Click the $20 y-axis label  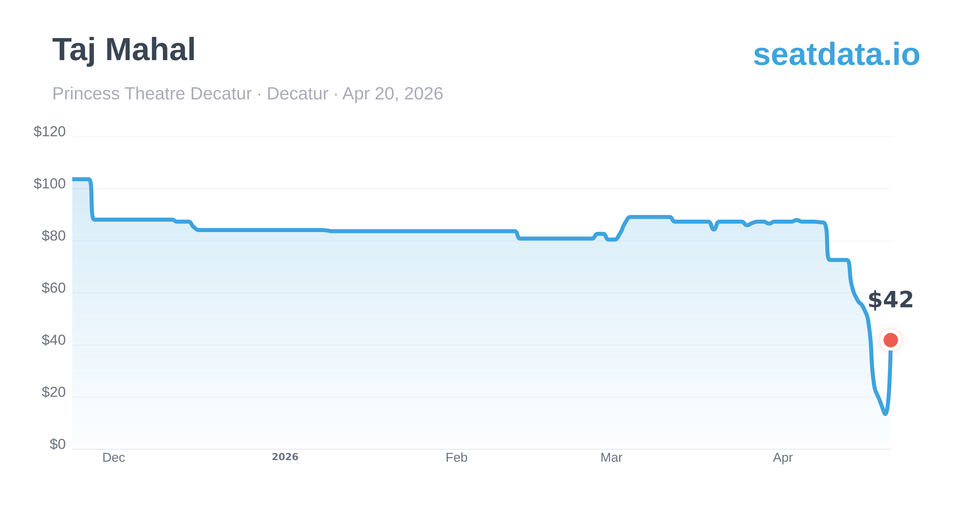tap(53, 392)
